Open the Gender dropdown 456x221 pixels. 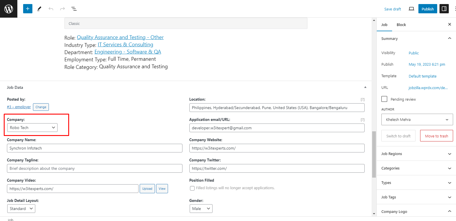[x=201, y=209]
